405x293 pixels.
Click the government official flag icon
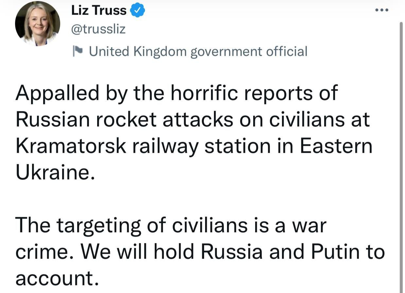[78, 51]
